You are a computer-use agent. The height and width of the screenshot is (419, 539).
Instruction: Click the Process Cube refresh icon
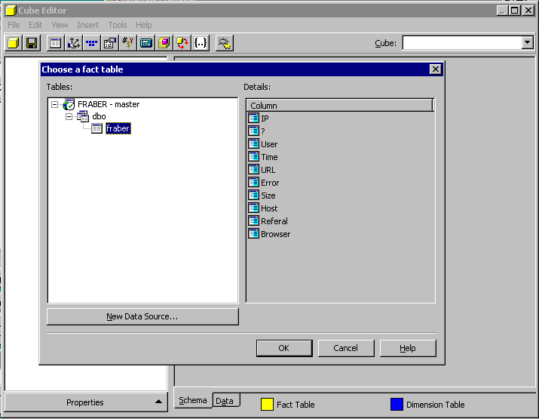(x=182, y=43)
